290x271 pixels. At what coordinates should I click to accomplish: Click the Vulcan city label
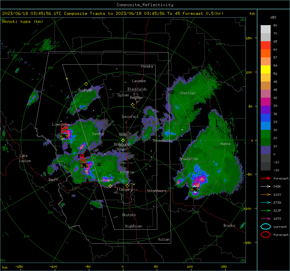pyautogui.click(x=164, y=239)
